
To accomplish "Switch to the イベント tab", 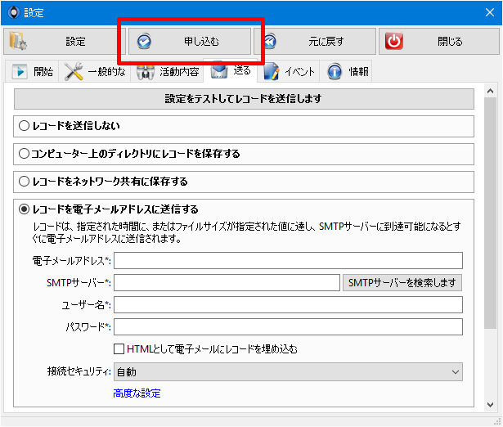I will pyautogui.click(x=288, y=71).
